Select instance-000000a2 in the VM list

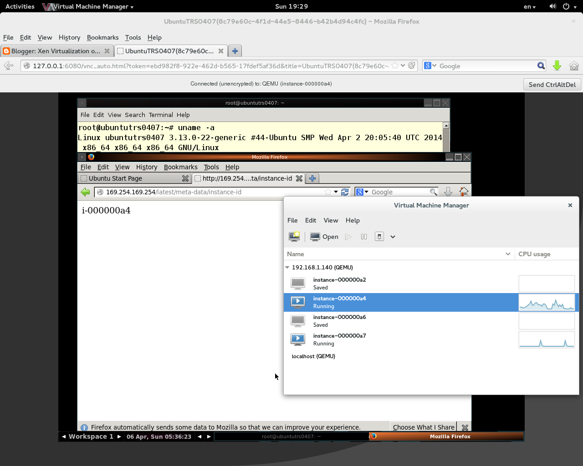tap(431, 284)
